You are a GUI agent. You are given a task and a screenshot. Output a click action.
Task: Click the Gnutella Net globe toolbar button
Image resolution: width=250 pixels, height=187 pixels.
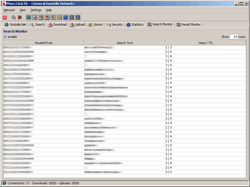click(29, 18)
